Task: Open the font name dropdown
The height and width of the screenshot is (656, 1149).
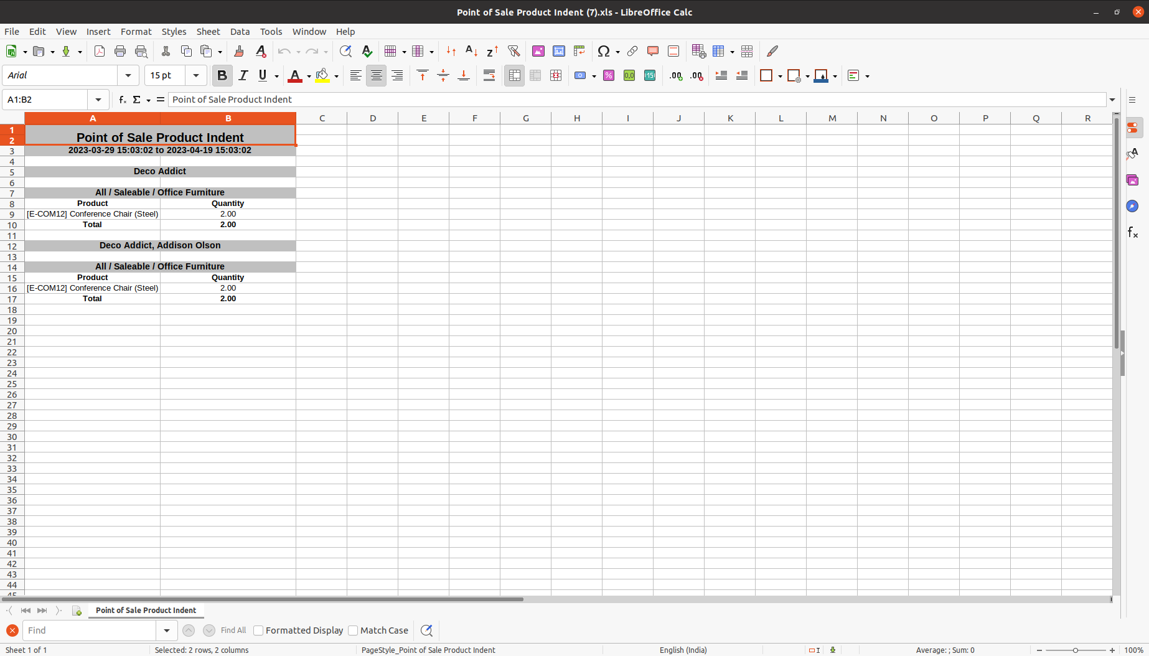Action: pyautogui.click(x=128, y=75)
